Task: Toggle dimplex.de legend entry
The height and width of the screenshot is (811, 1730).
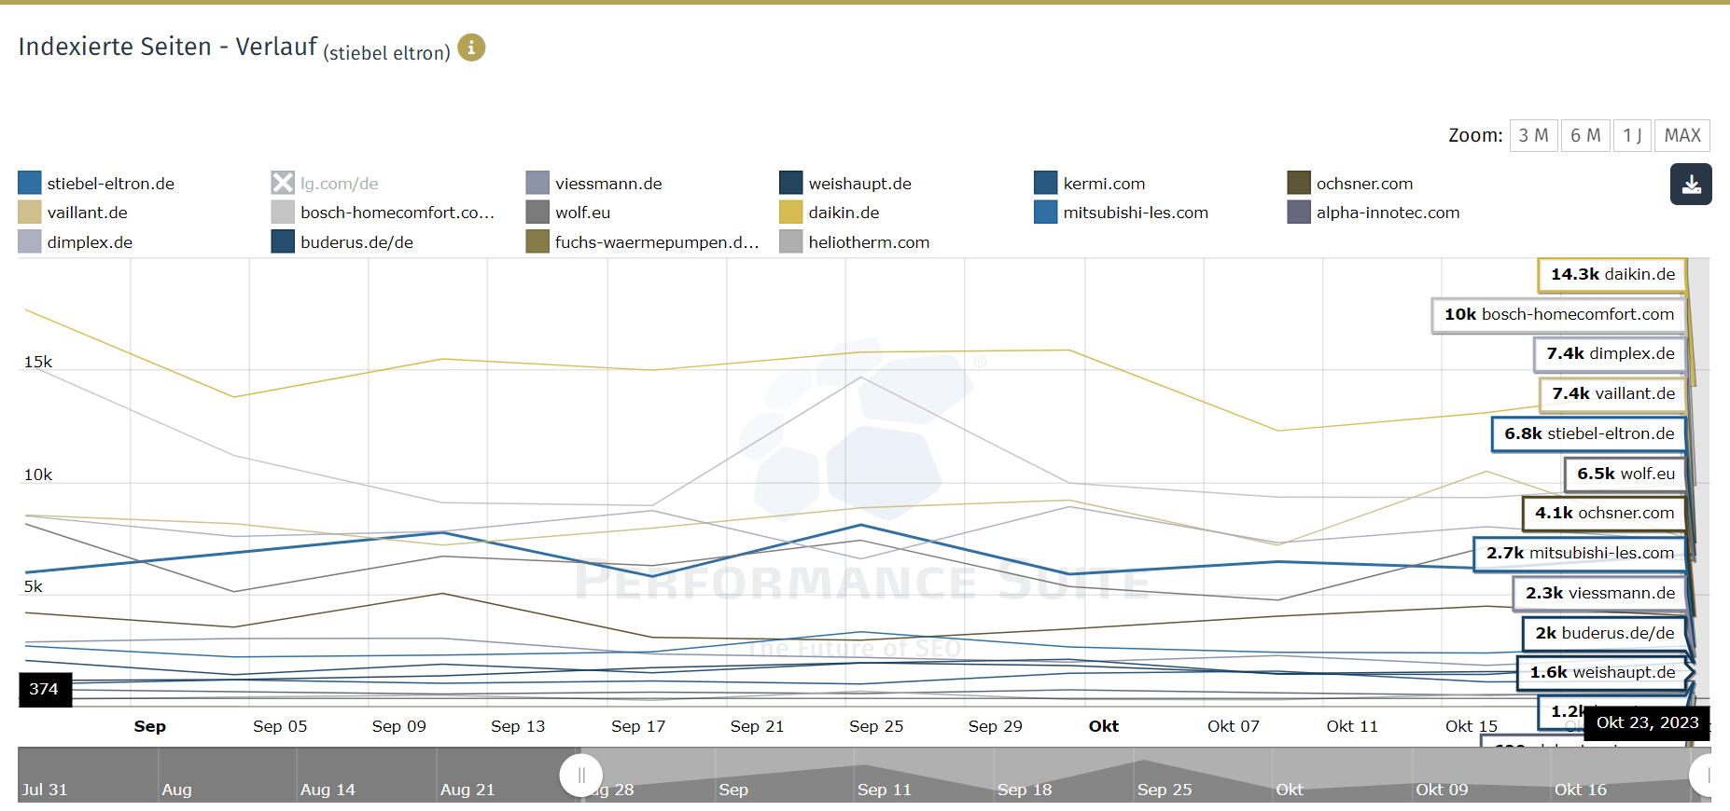Action: coord(76,241)
